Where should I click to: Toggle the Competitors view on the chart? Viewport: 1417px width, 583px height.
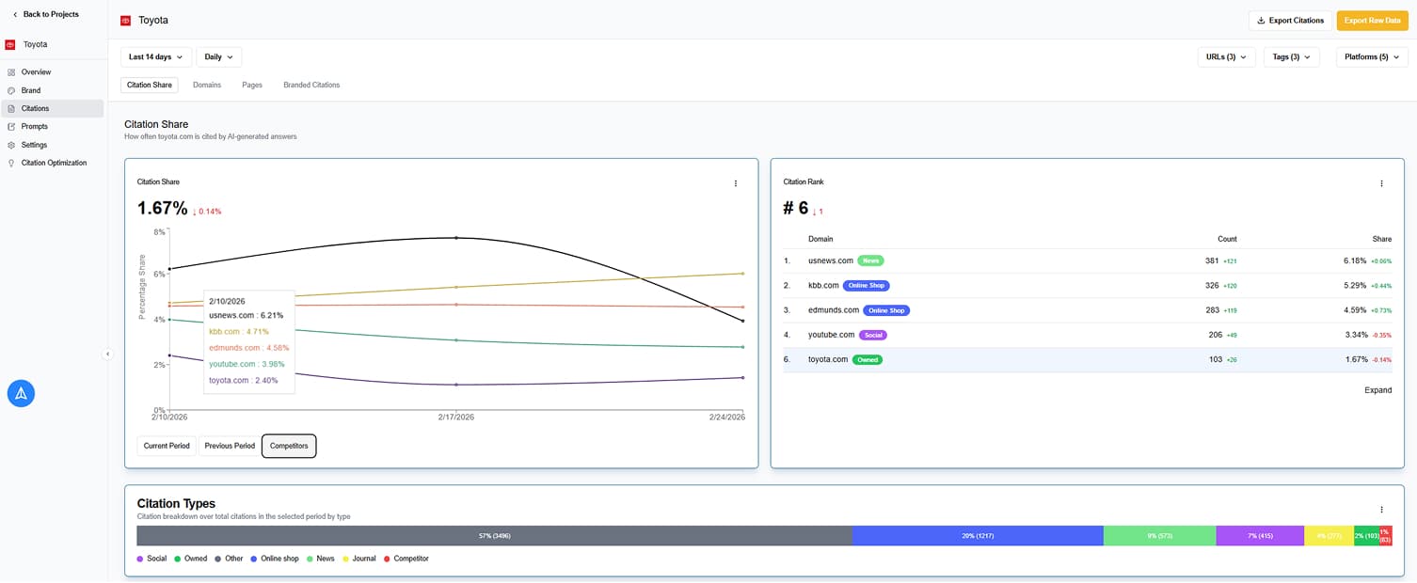288,446
